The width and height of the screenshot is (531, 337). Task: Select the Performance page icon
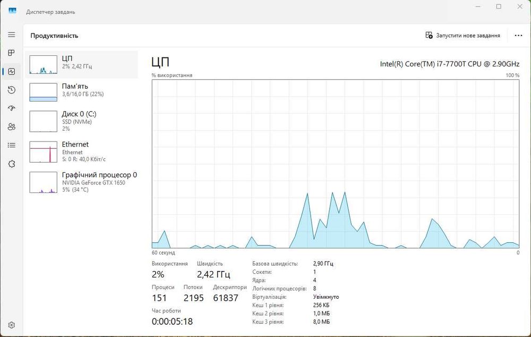(12, 71)
